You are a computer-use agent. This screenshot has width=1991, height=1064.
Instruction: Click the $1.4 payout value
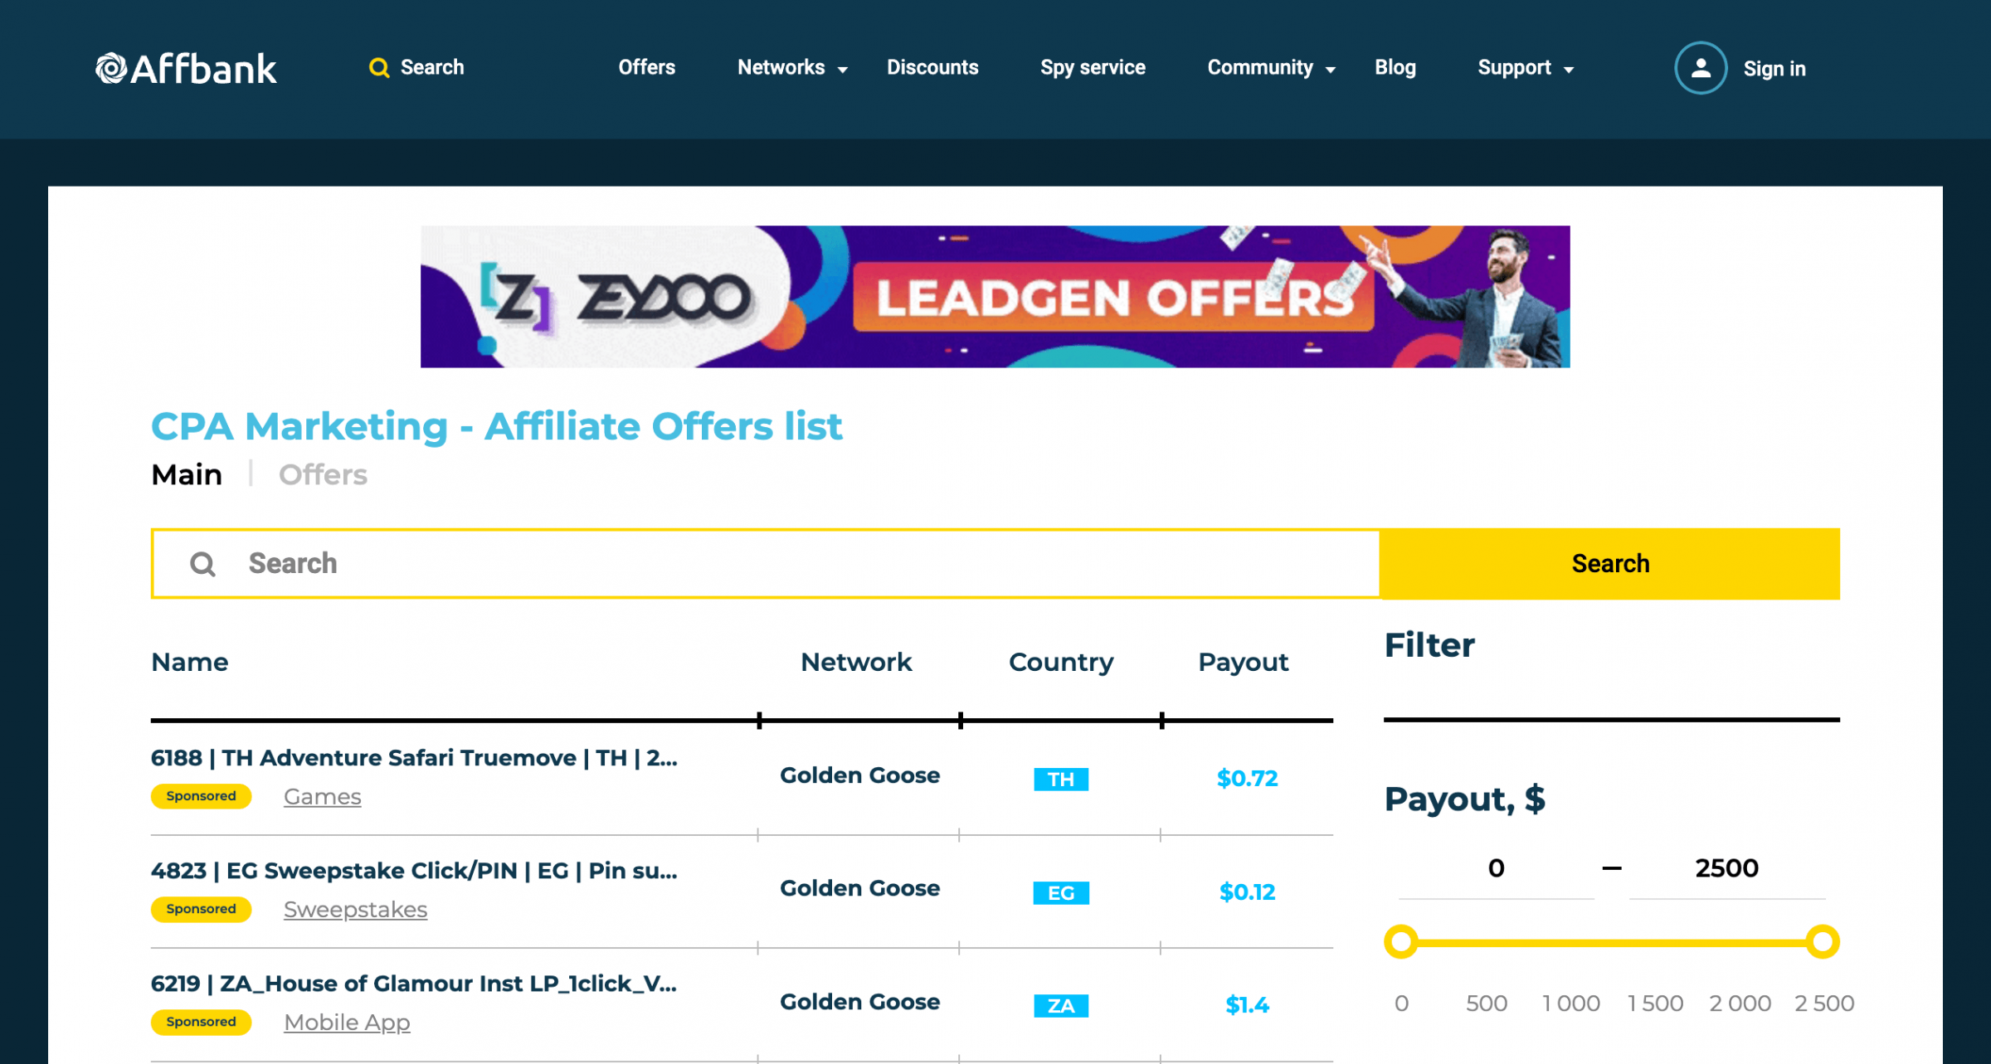pyautogui.click(x=1247, y=1005)
